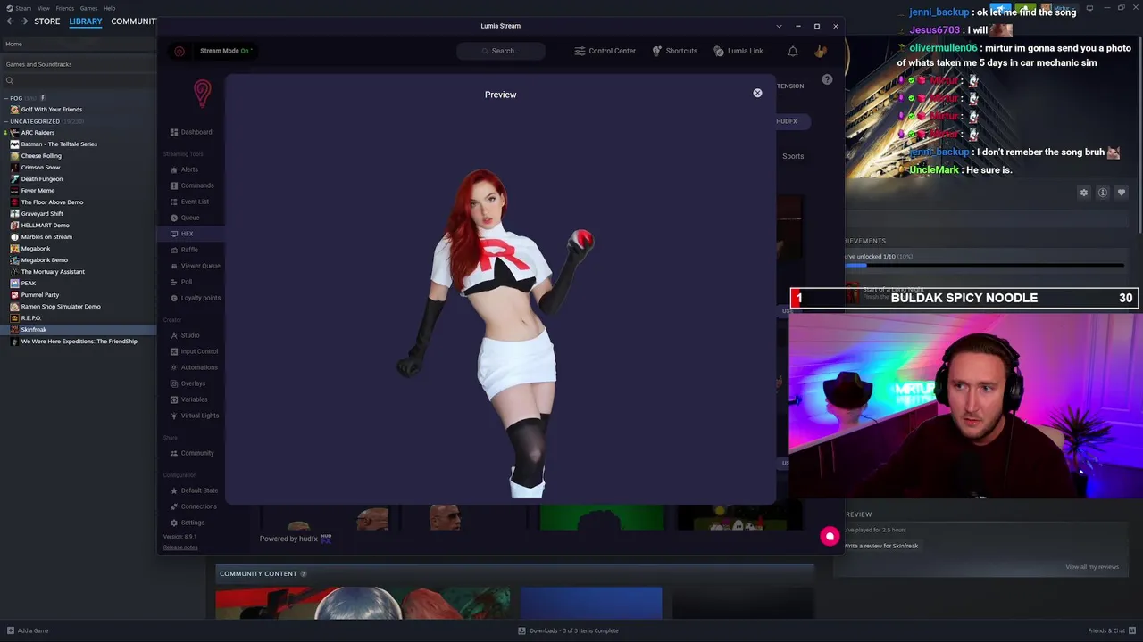Open the Games menu in Steam
Image resolution: width=1143 pixels, height=642 pixels.
click(88, 8)
